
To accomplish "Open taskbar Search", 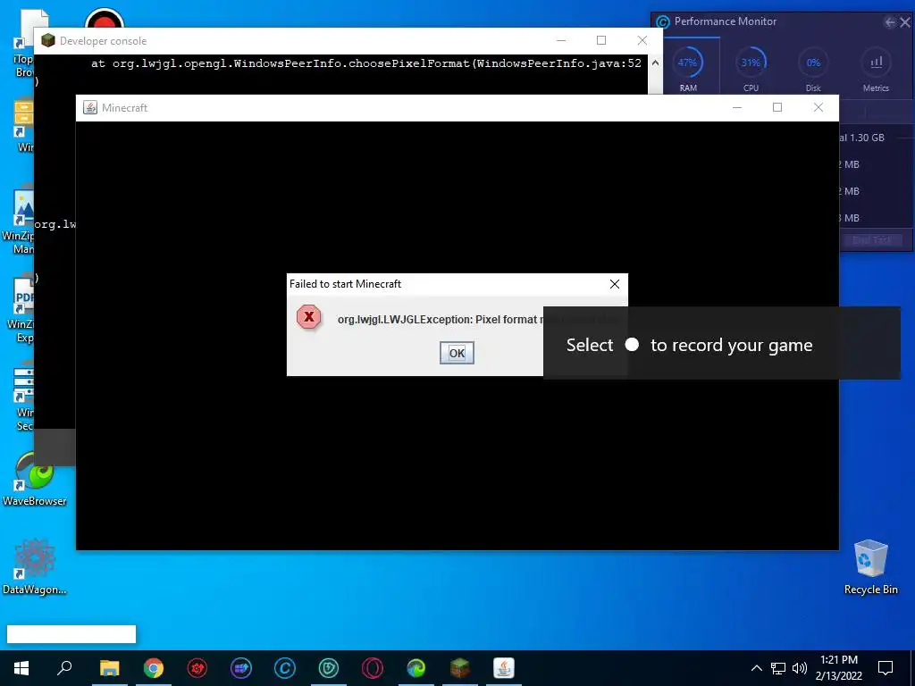I will (x=64, y=668).
